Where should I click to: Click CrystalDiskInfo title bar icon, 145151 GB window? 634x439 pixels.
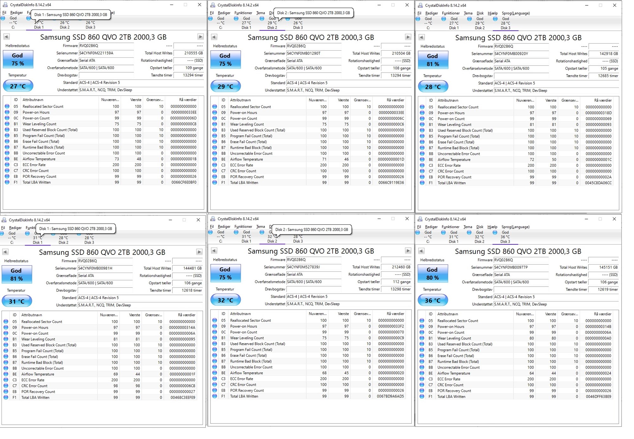pos(420,219)
